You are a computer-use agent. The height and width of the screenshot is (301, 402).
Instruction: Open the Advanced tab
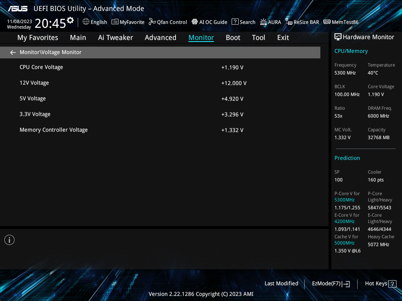click(x=161, y=38)
